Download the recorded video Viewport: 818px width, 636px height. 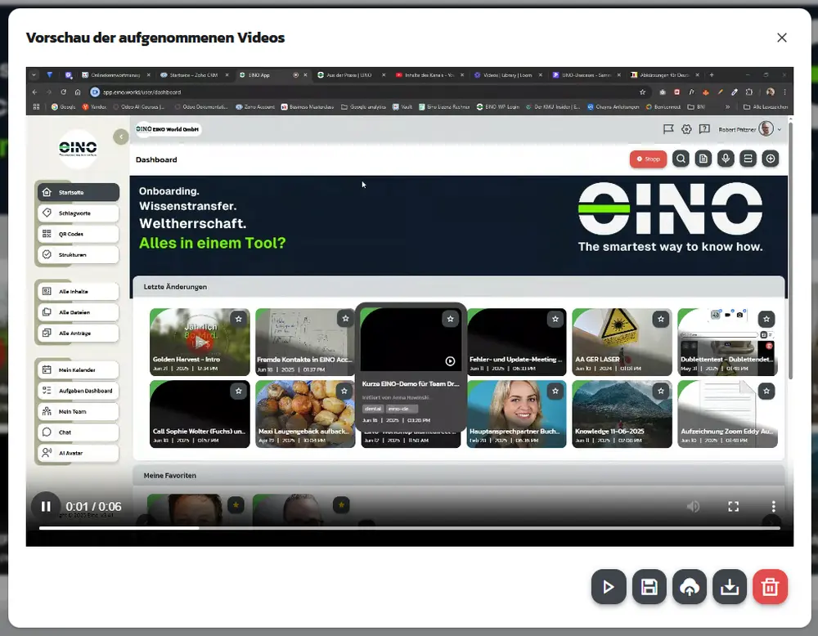(730, 587)
